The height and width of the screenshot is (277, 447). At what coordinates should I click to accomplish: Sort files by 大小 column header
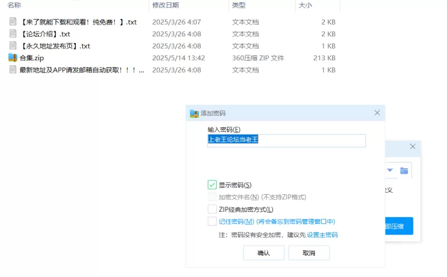305,5
